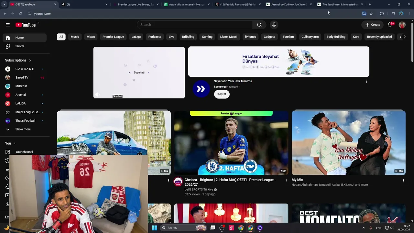This screenshot has height=233, width=414.
Task: Show more filter chips with right arrow
Action: 405,37
